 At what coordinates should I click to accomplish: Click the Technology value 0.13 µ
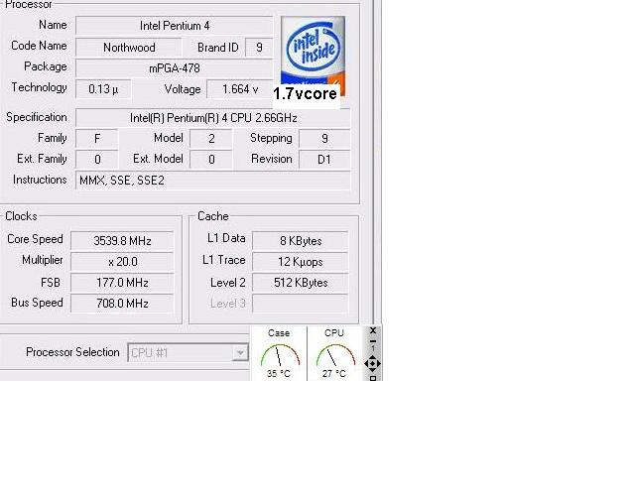click(103, 89)
